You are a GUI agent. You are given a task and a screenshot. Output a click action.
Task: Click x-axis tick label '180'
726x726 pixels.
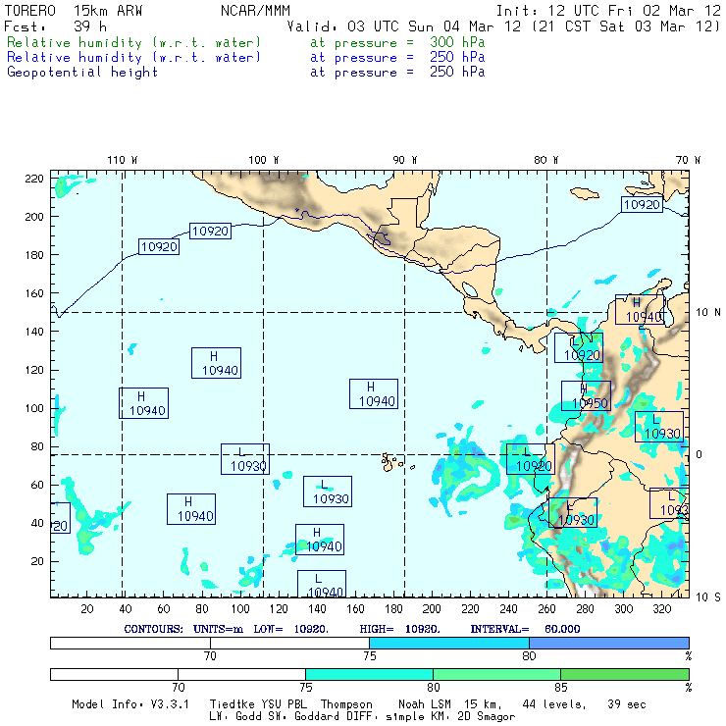point(393,609)
